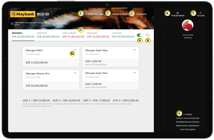Select the USD 1,000.00 account card
This screenshot has width=214, height=140.
pos(111,57)
